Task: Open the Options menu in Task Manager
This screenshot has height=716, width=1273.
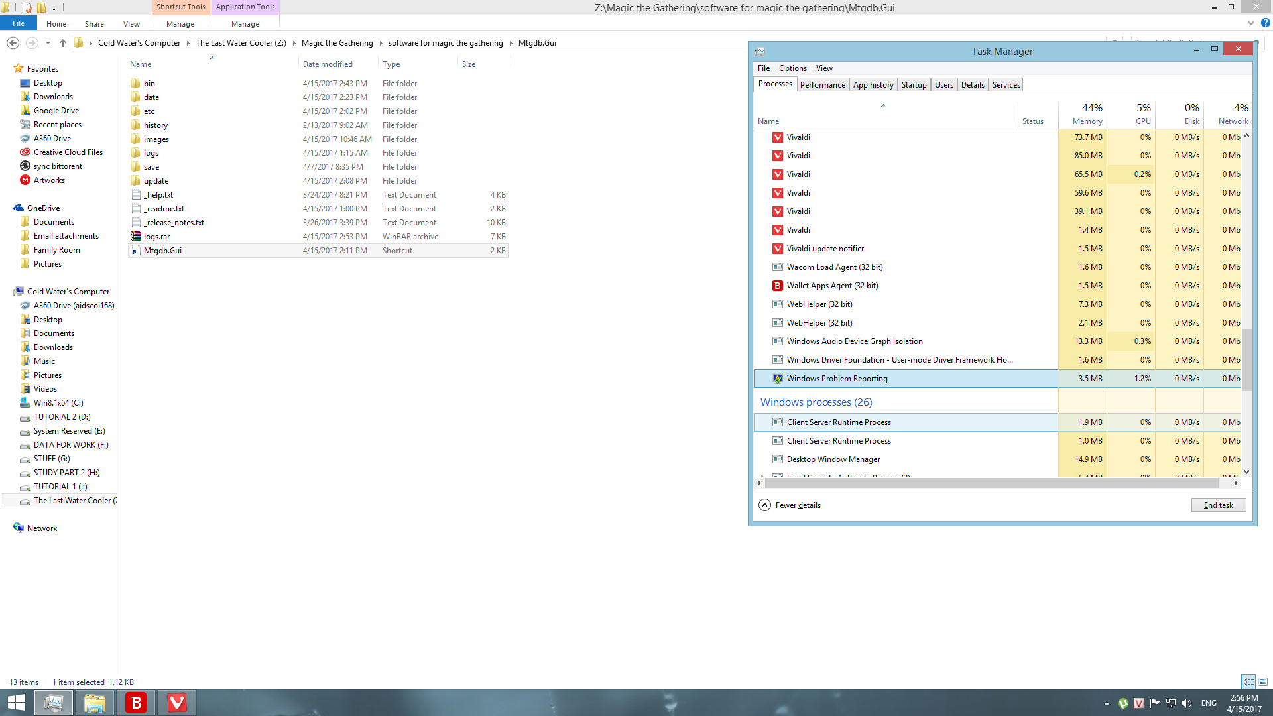Action: (792, 68)
